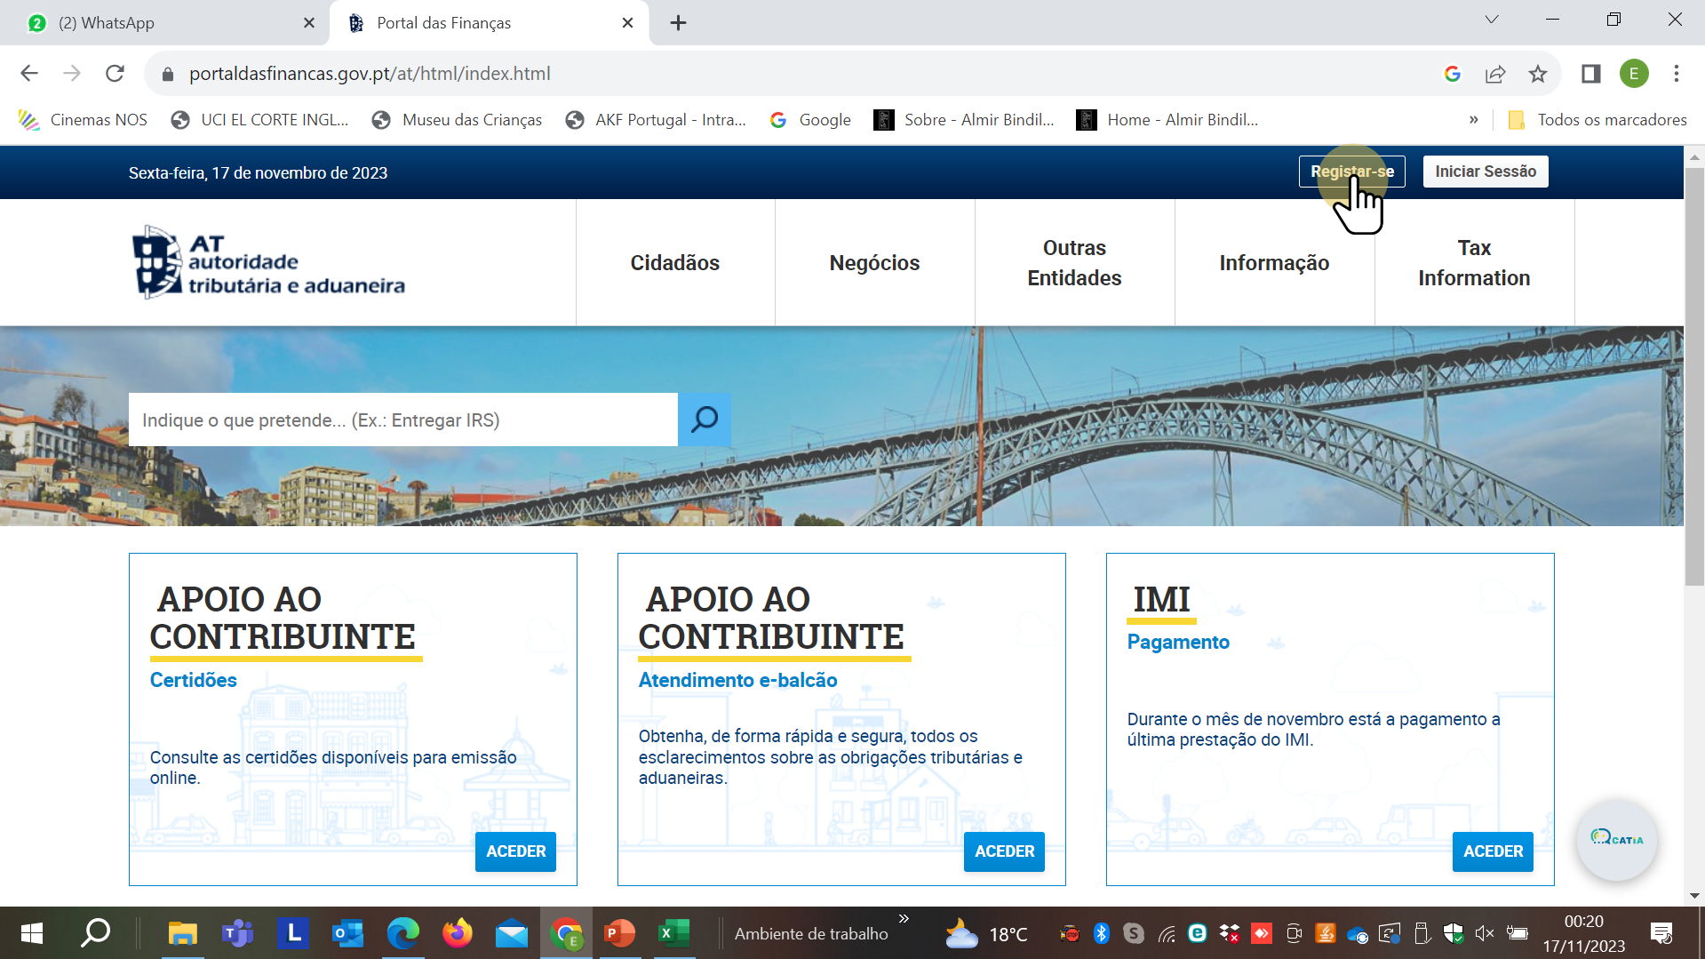Open the Cidadãos menu
This screenshot has height=959, width=1705.
pyautogui.click(x=674, y=263)
